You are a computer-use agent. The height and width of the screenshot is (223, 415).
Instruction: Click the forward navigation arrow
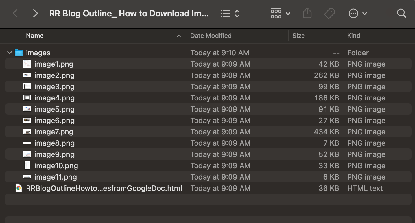35,13
